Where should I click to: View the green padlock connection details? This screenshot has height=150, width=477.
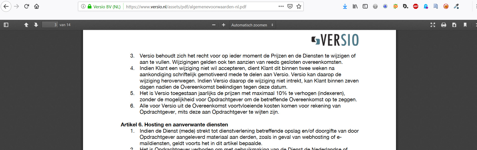point(89,7)
